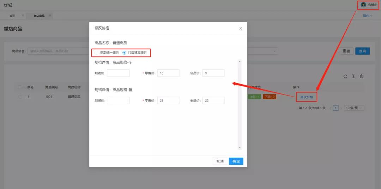
Task: Select the 门店独立定价 radio option
Action: click(124, 53)
